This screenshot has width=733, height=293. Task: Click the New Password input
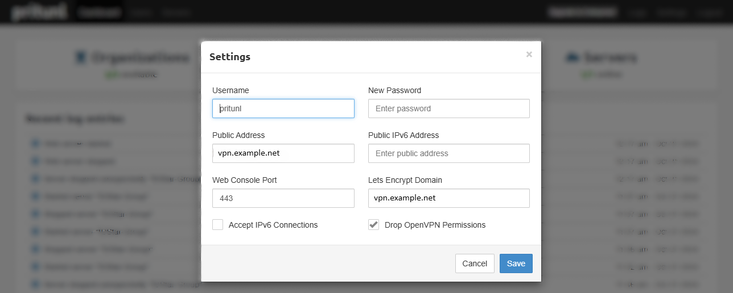pyautogui.click(x=448, y=108)
